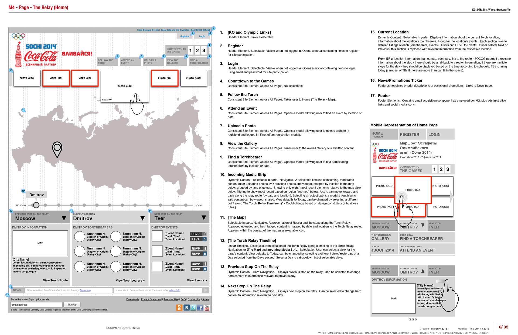Click the Olympic rings logo in wireframe header
This screenshot has width=518, height=335.
click(x=18, y=36)
